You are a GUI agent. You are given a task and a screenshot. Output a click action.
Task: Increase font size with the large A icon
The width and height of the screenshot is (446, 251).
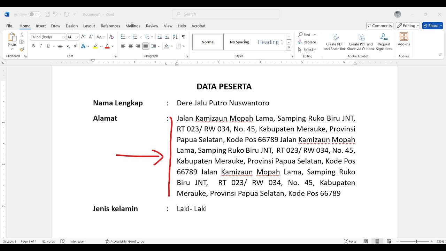click(83, 37)
